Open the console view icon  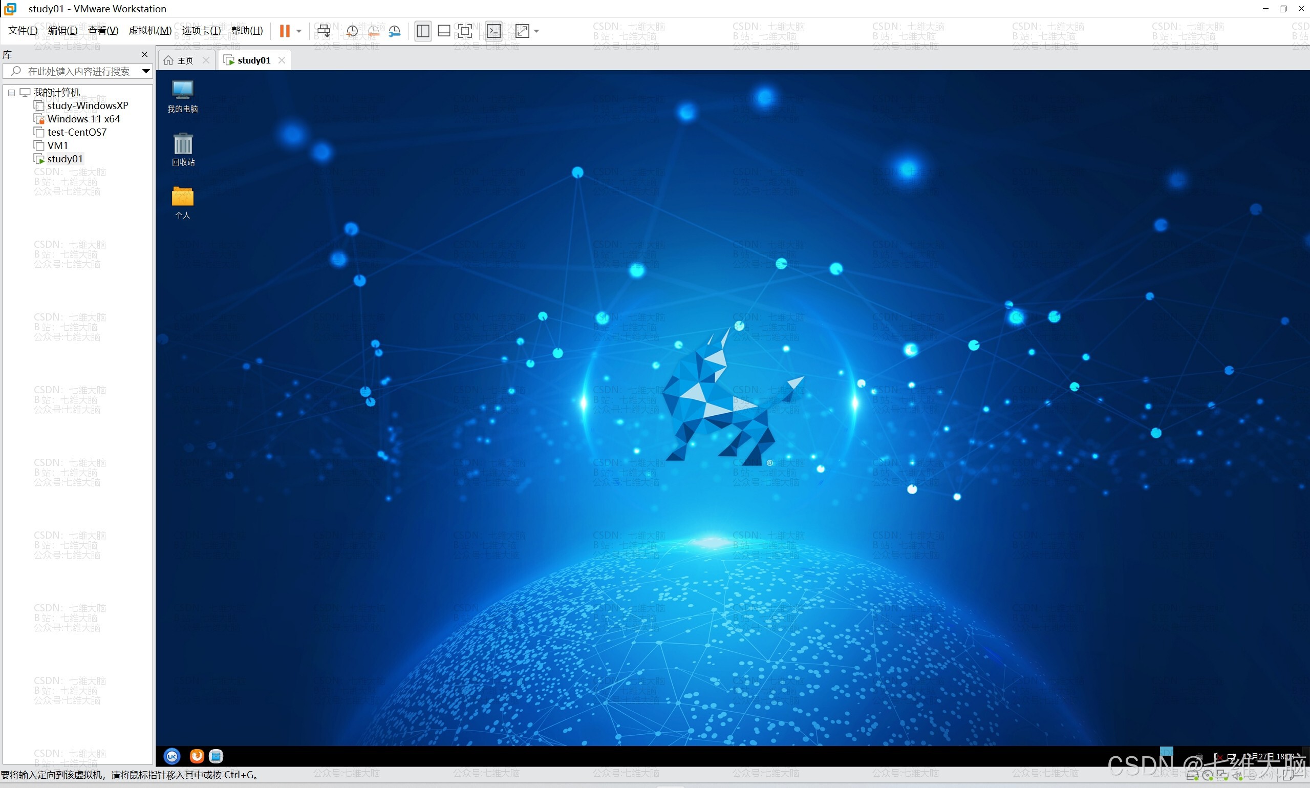(x=493, y=31)
